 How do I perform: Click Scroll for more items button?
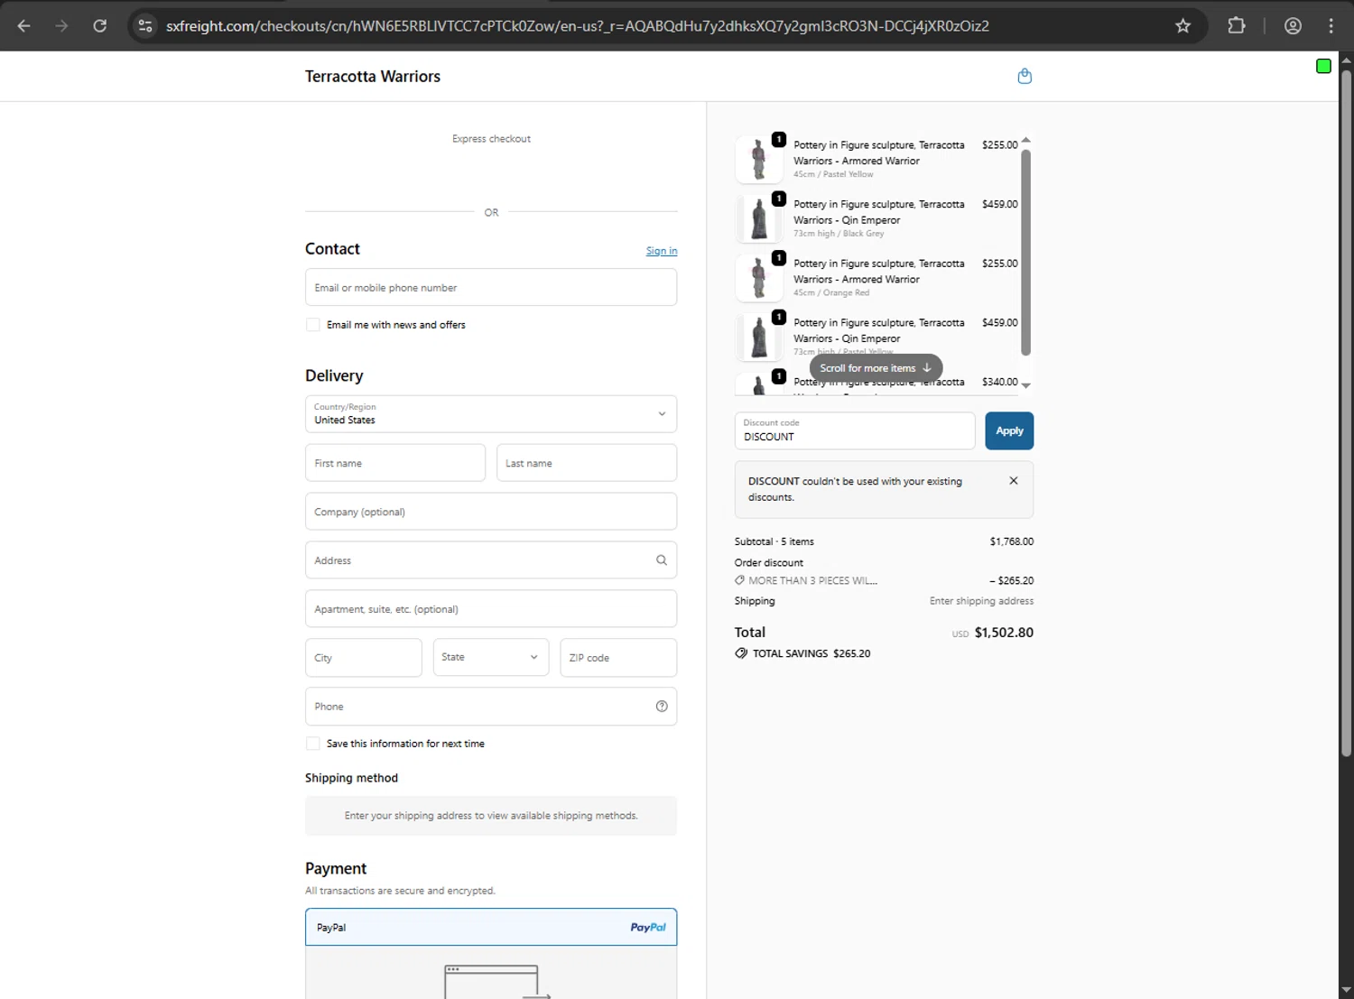coord(876,368)
